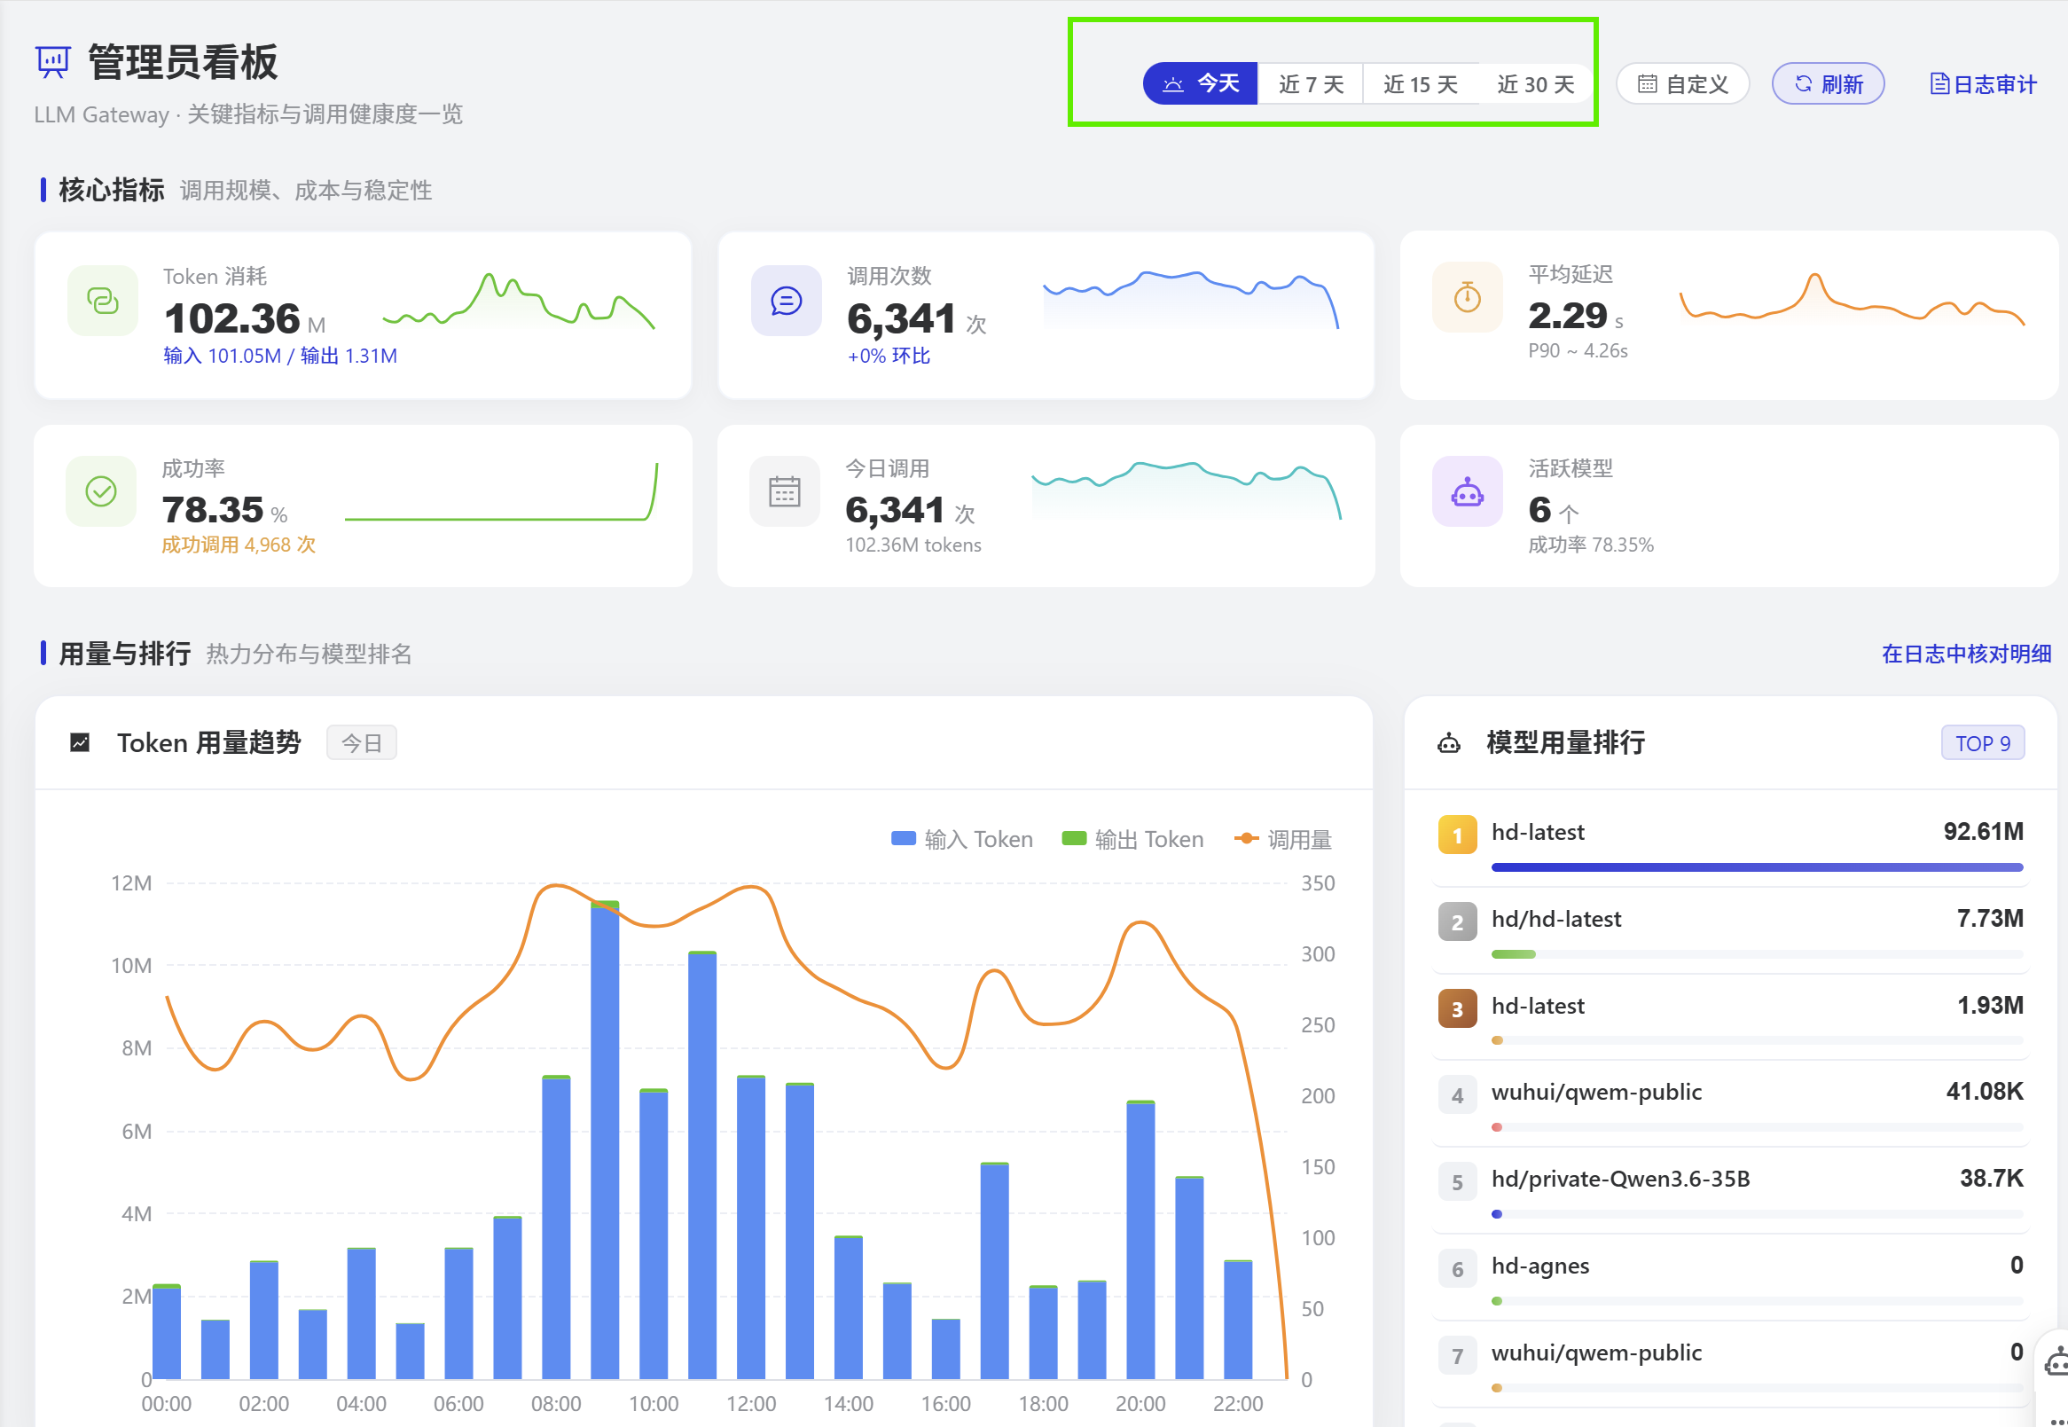Viewport: 2068px width, 1427px height.
Task: Click the 输入 101.05M / 输出 1.31M text
Action: (280, 356)
